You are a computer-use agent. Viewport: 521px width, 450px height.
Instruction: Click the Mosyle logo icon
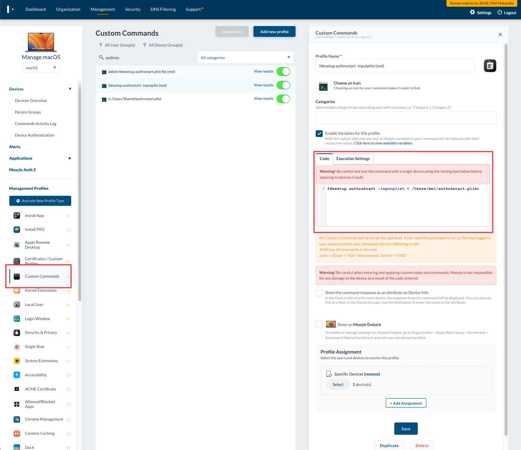pyautogui.click(x=10, y=9)
